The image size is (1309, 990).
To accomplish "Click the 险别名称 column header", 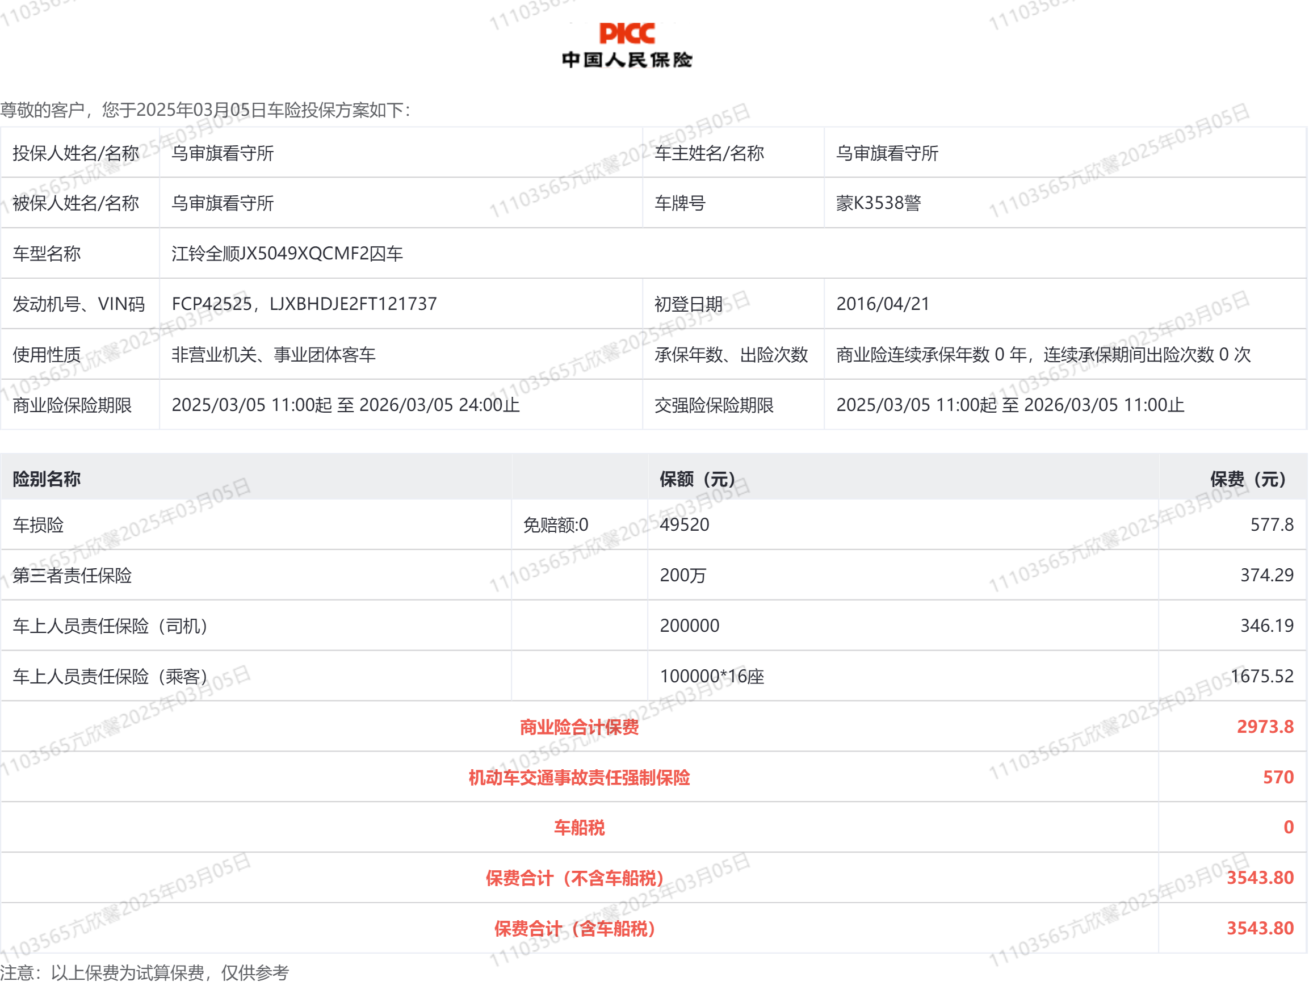I will [47, 479].
